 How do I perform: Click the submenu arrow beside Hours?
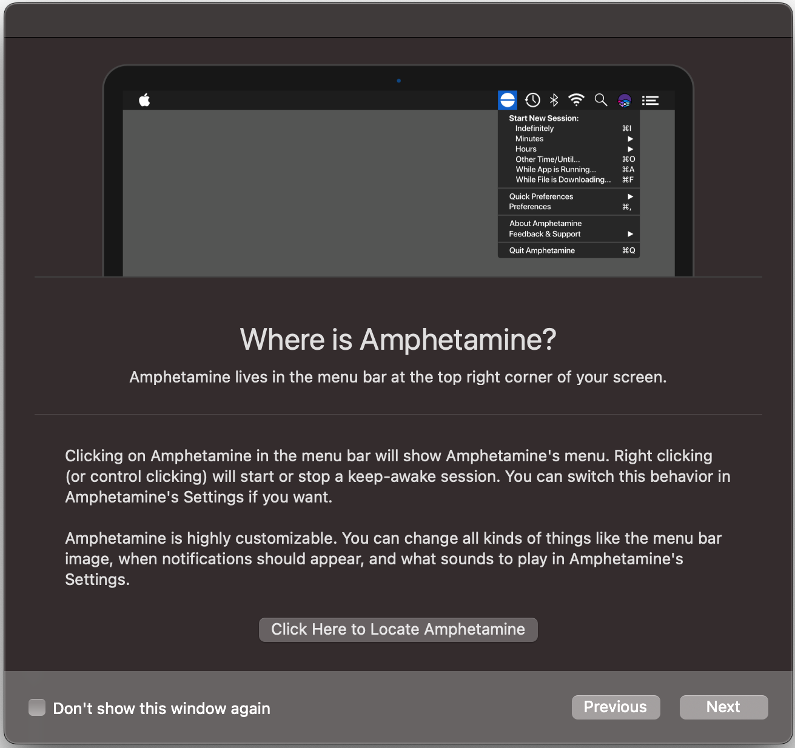[630, 149]
